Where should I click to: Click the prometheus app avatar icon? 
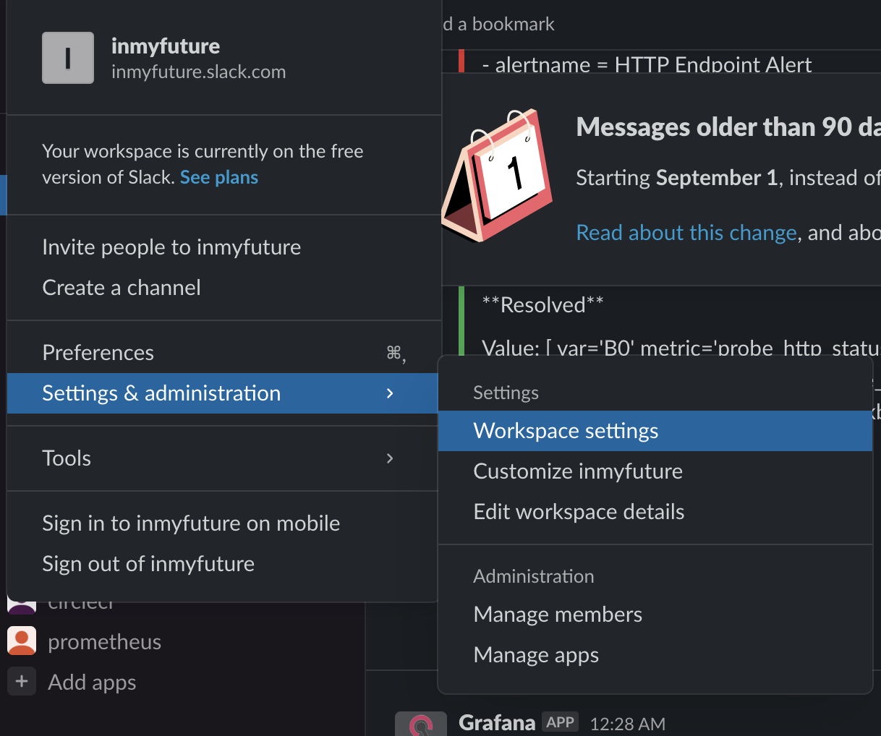click(x=22, y=641)
